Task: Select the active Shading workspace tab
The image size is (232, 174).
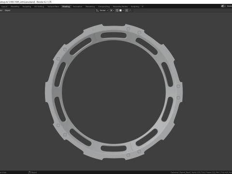Action: tap(66, 7)
